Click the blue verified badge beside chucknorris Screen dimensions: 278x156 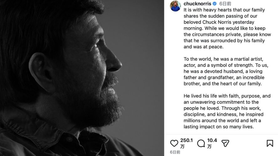(214, 4)
